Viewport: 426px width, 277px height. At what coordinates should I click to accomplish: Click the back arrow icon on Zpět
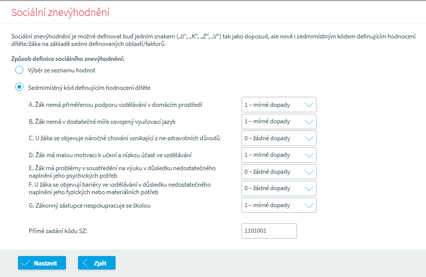pyautogui.click(x=85, y=263)
